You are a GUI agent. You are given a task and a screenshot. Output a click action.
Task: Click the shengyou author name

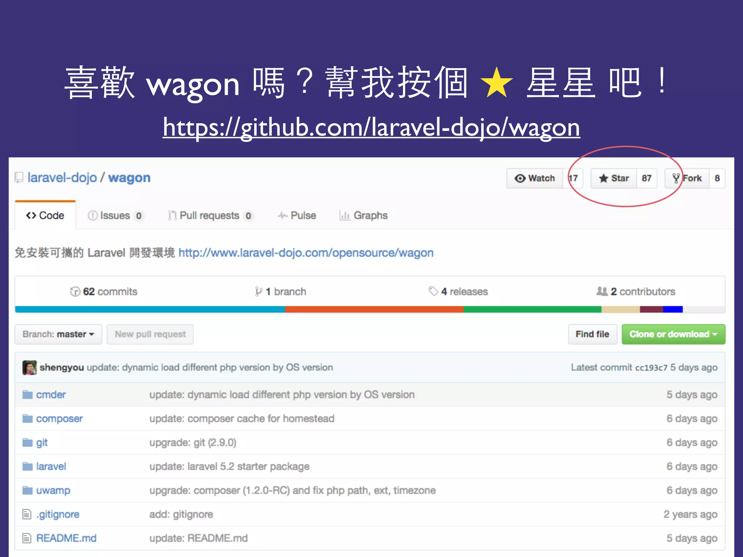tap(62, 368)
